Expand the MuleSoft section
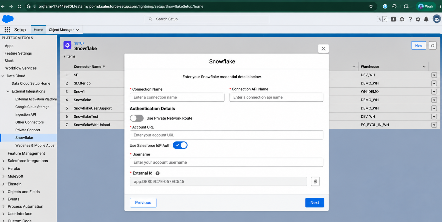Viewport: 442px width, 222px height. 3,176
